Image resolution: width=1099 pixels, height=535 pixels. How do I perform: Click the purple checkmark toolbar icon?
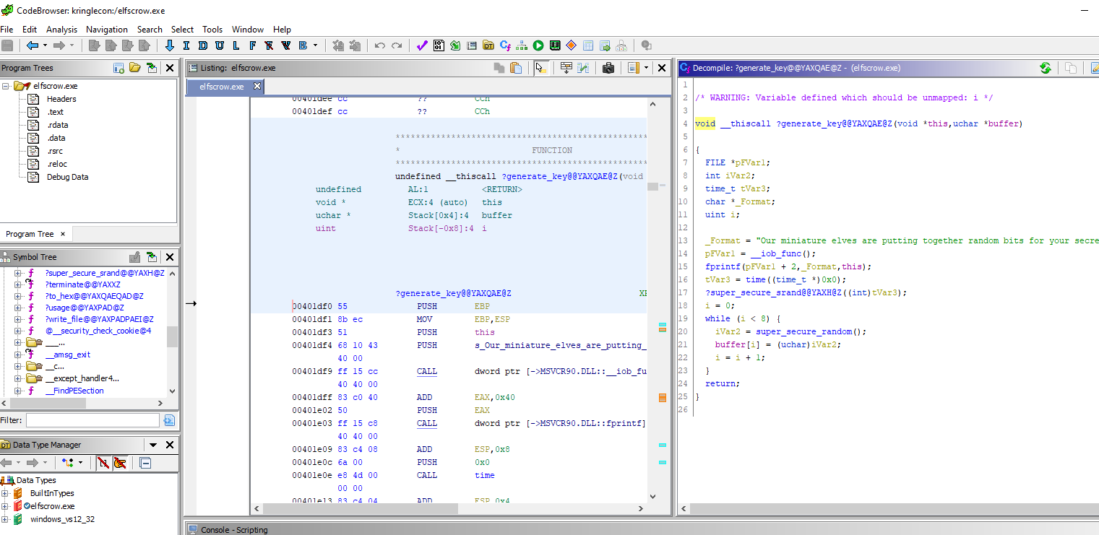(423, 45)
